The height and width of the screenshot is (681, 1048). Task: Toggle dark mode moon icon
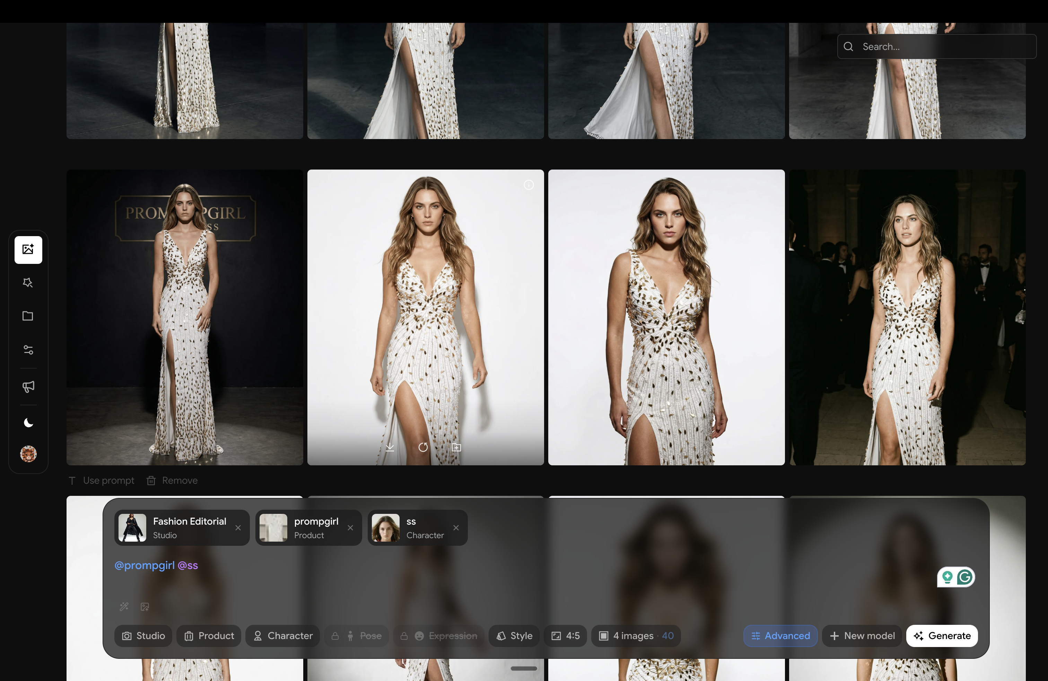(x=28, y=423)
